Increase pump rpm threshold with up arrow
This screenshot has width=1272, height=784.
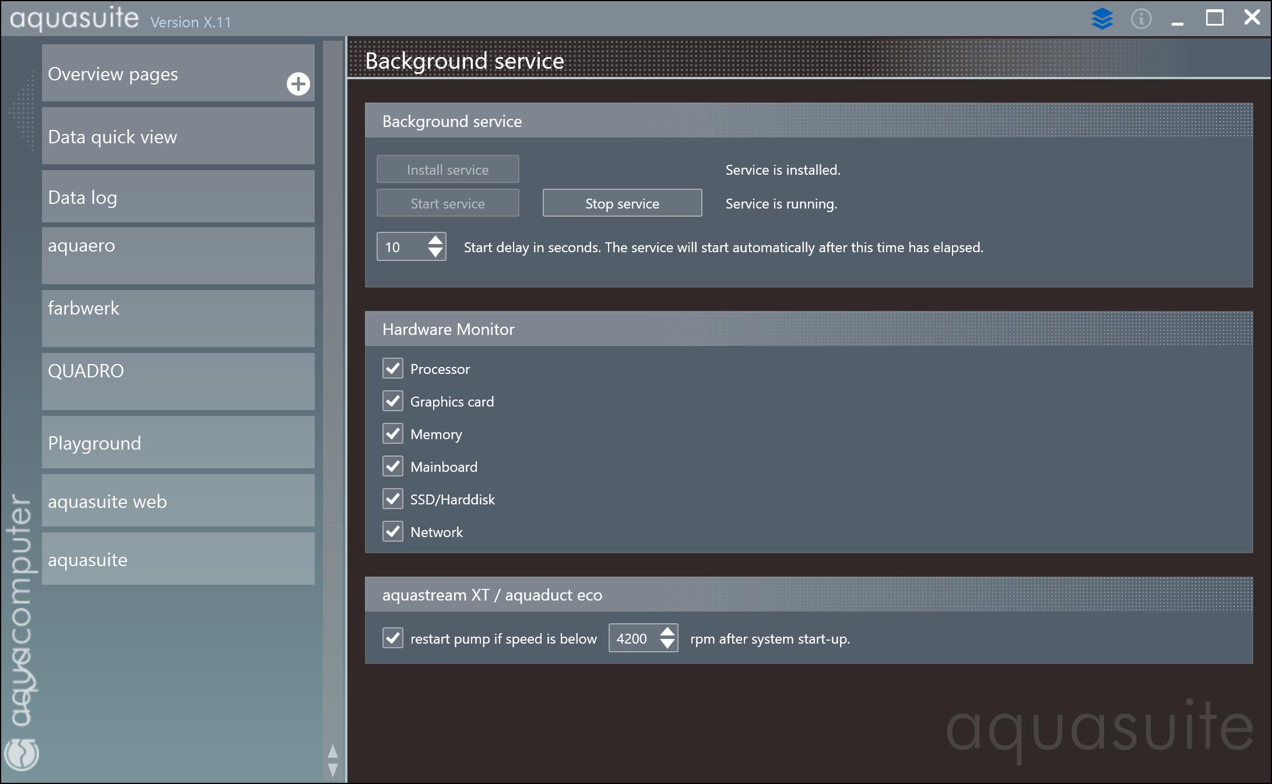point(667,631)
